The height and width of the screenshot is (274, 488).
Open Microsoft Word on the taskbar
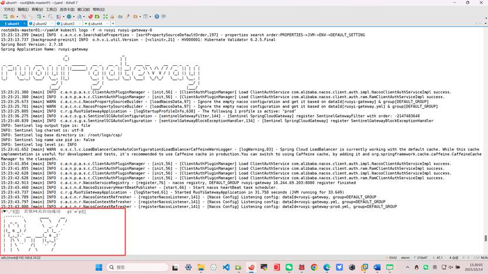pyautogui.click(x=377, y=267)
